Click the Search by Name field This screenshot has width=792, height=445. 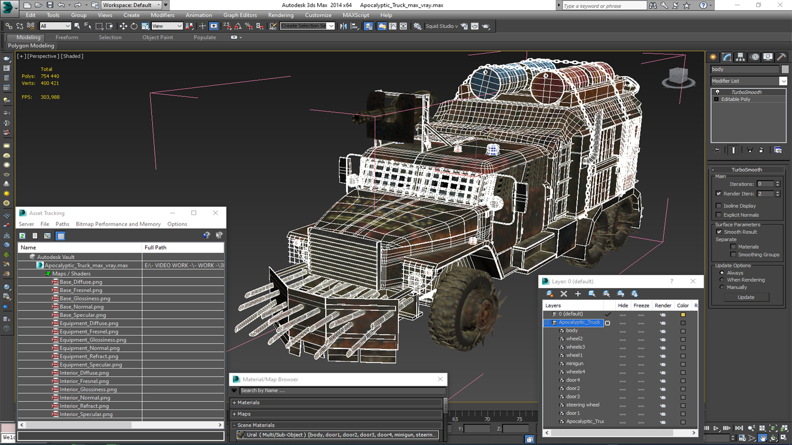(x=342, y=391)
